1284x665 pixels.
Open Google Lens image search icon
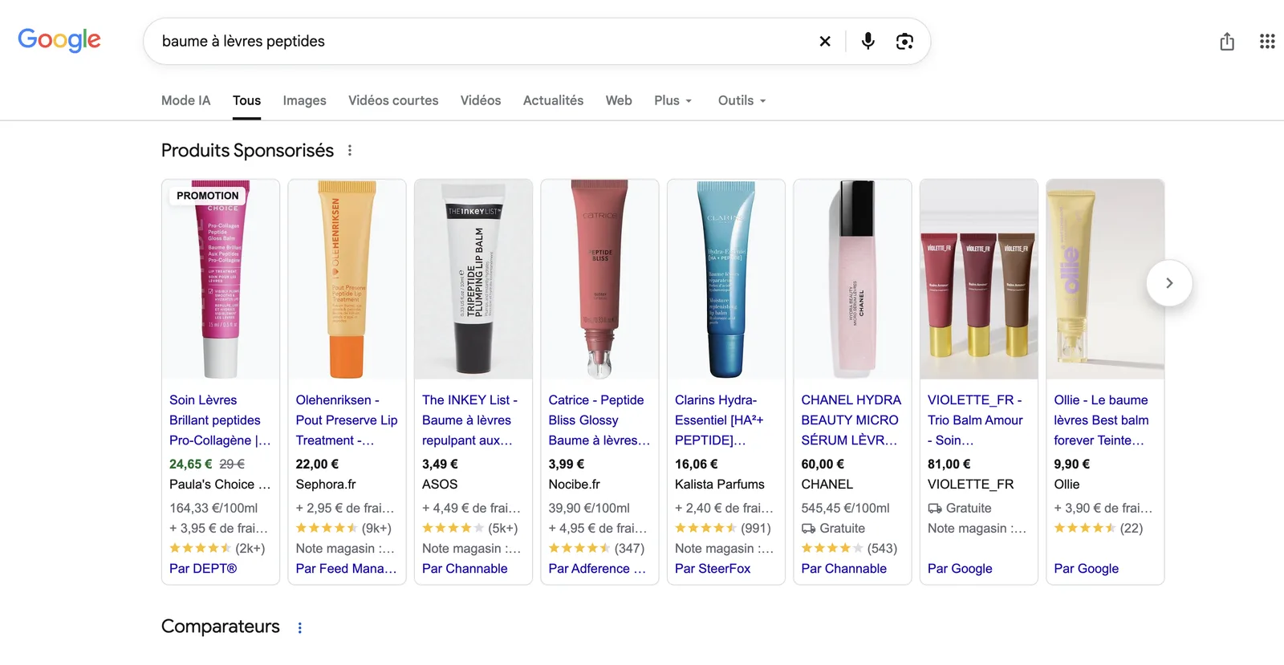click(x=904, y=42)
